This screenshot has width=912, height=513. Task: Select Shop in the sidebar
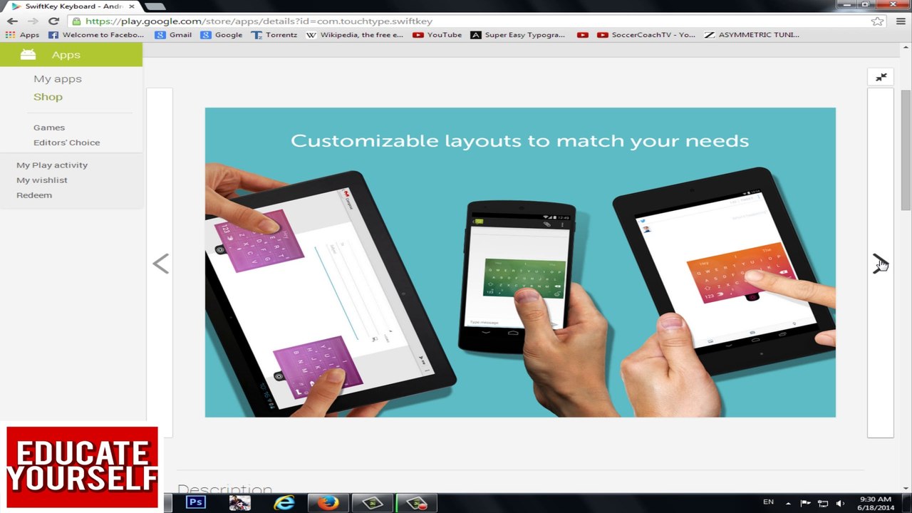click(x=48, y=97)
